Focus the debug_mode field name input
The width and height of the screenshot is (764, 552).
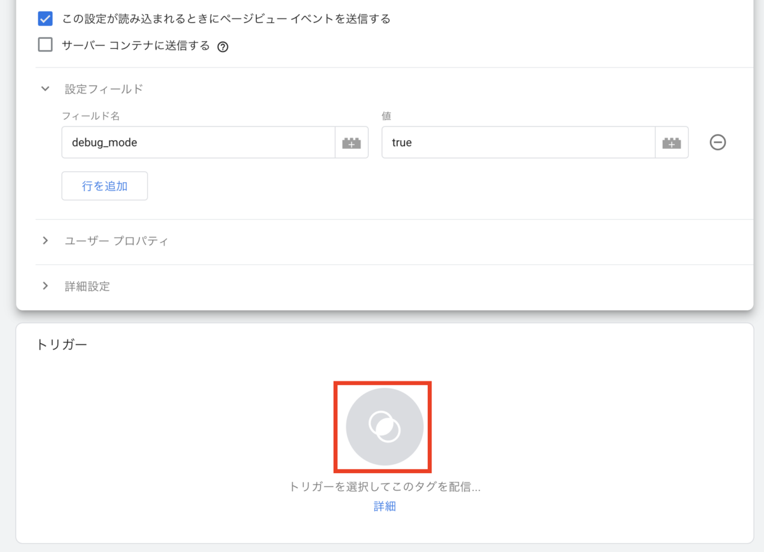198,143
